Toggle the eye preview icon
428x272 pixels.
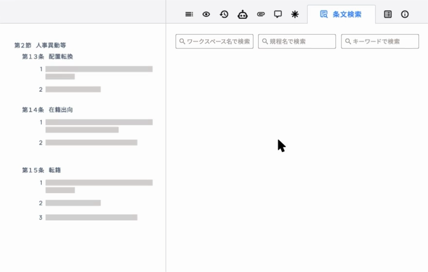point(206,15)
